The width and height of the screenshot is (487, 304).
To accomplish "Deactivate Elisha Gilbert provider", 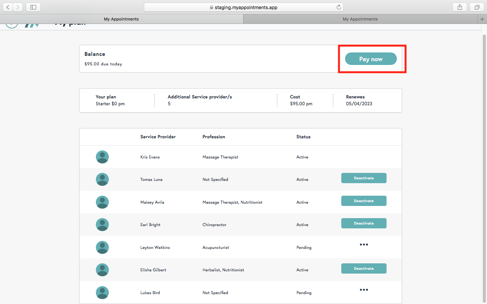I will [364, 269].
